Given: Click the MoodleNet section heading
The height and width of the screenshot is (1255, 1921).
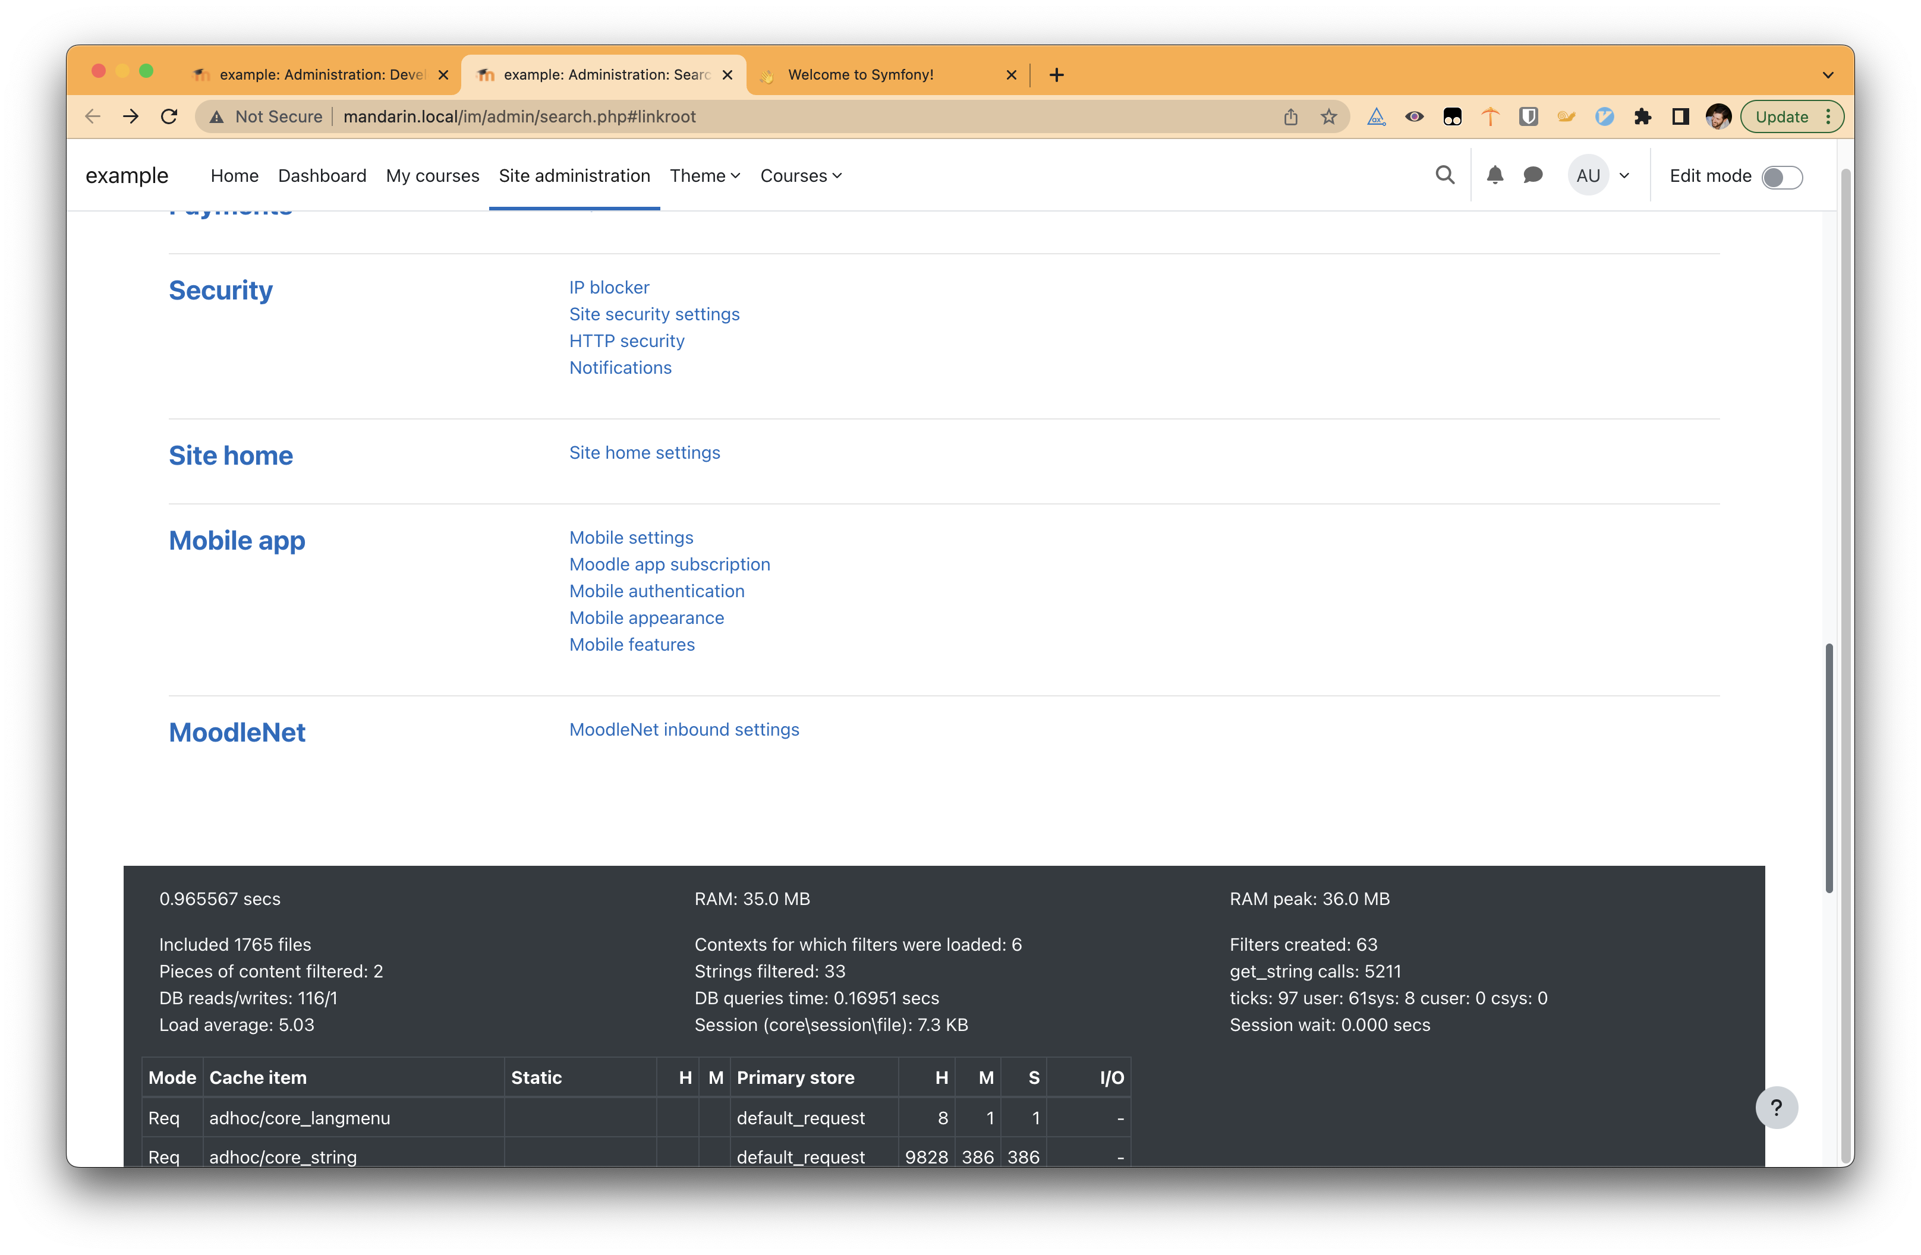Looking at the screenshot, I should 237,733.
